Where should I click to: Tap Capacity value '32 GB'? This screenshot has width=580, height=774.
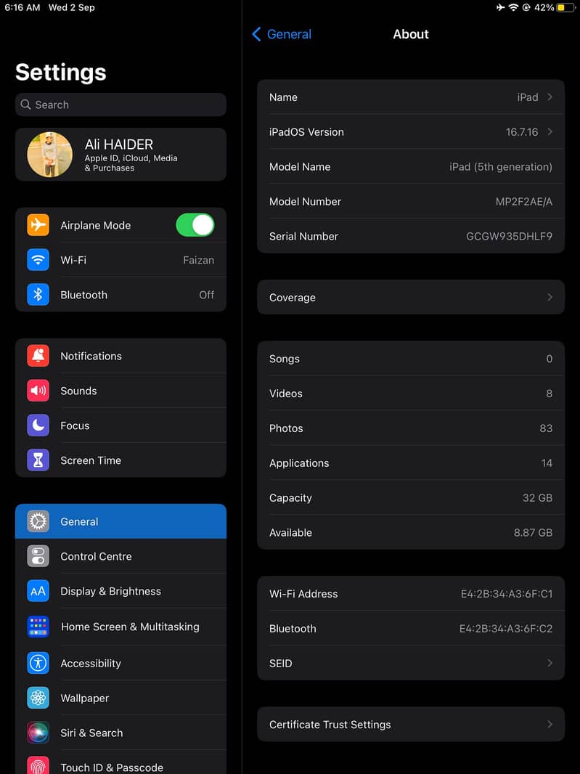[x=538, y=498]
